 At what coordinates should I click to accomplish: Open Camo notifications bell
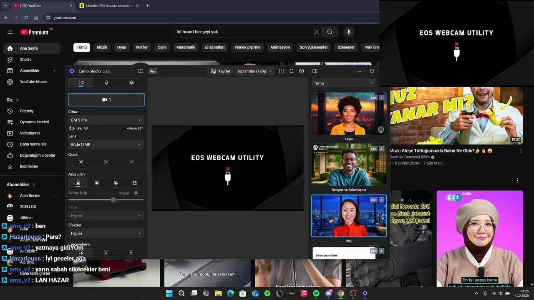click(291, 71)
